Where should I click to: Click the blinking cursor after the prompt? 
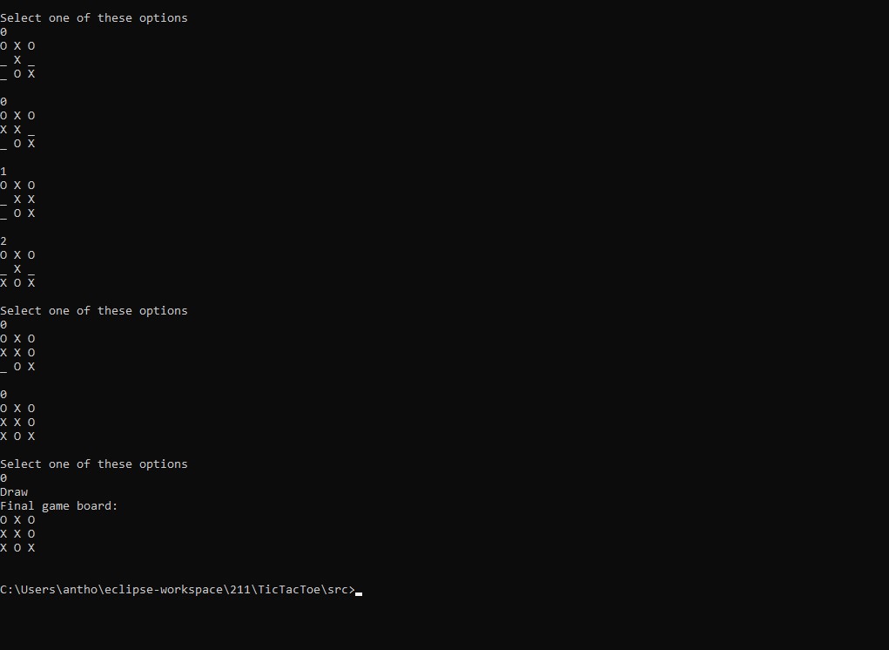pos(359,592)
